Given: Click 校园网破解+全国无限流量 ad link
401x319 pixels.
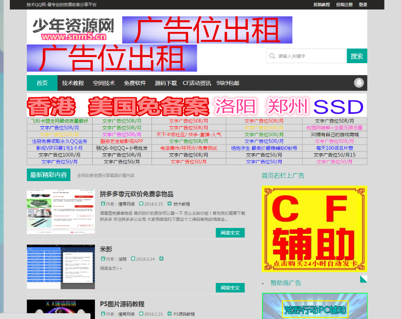Looking at the screenshot, I should click(x=335, y=128).
